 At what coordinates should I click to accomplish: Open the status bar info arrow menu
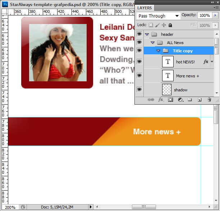coord(91,207)
